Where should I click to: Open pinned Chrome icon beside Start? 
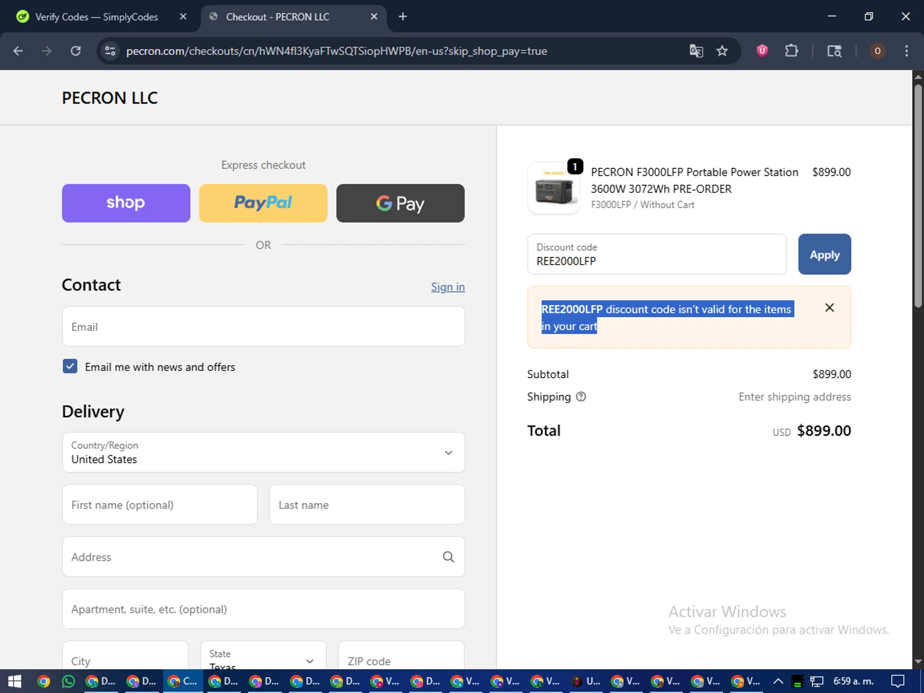pos(43,681)
